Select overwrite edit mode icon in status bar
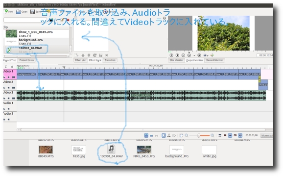Viewport: 284px width, 177px height. pos(151,136)
